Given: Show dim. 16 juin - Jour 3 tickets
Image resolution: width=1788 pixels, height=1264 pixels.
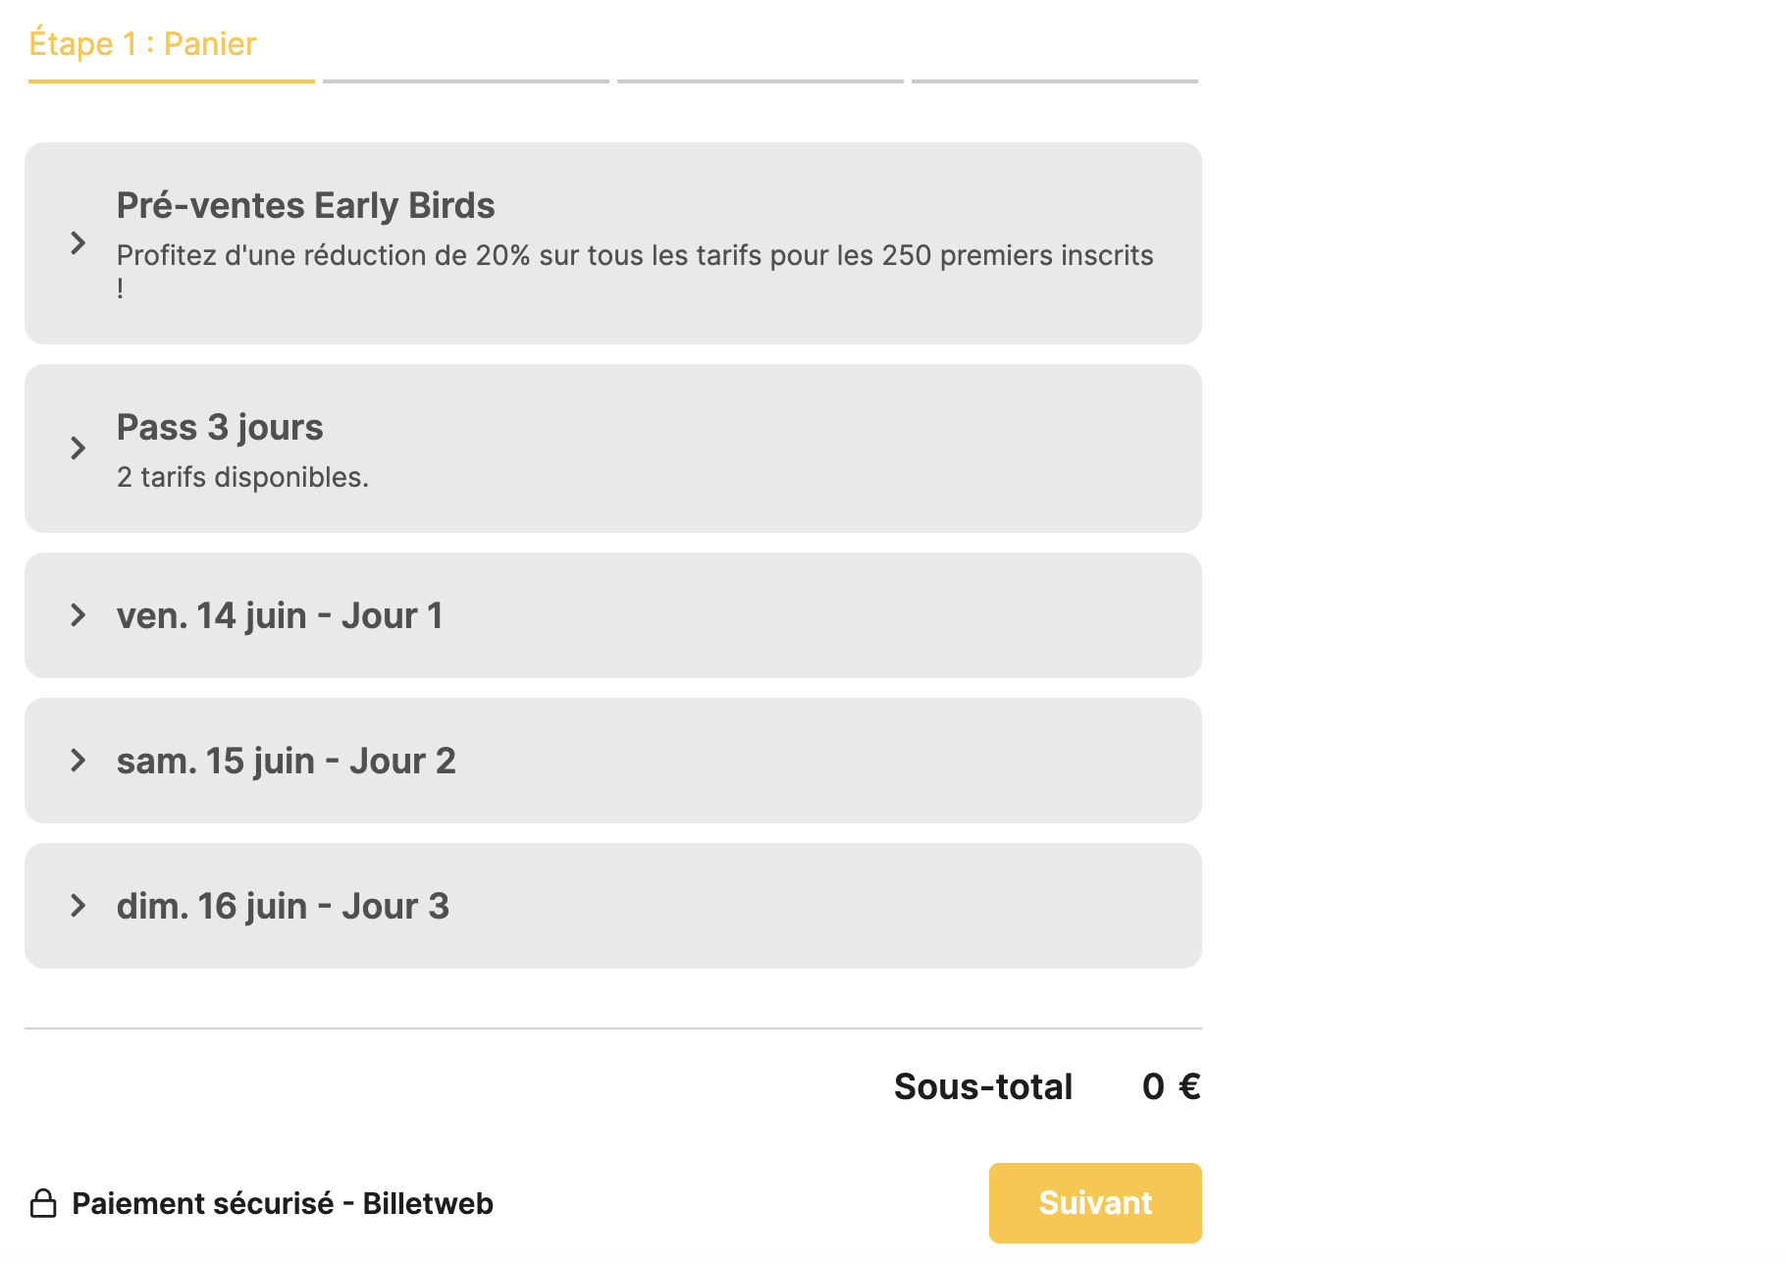Looking at the screenshot, I should (x=283, y=907).
